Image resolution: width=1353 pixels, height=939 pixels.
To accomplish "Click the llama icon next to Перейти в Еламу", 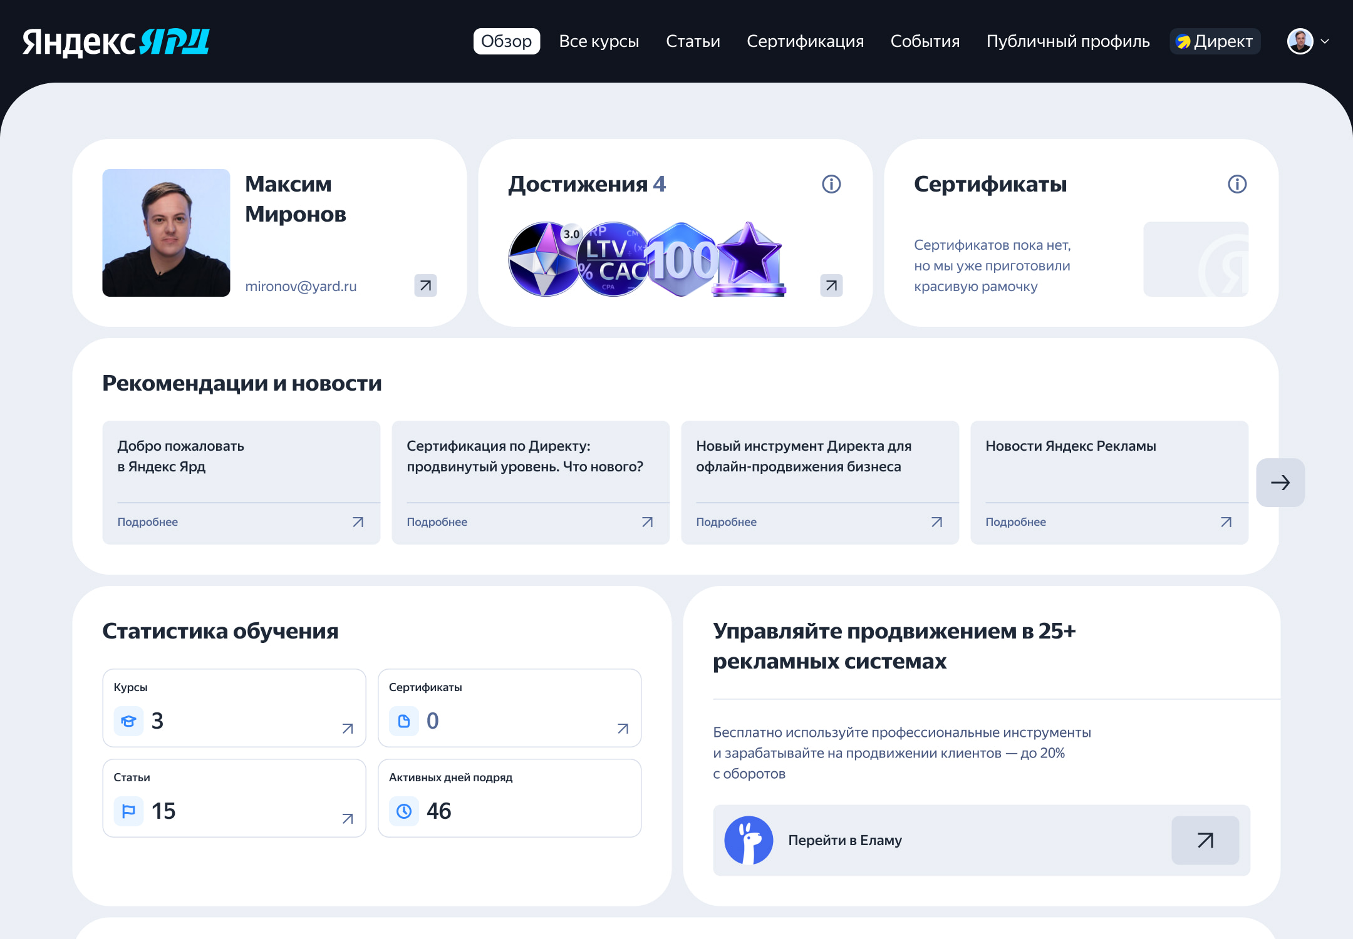I will tap(750, 840).
